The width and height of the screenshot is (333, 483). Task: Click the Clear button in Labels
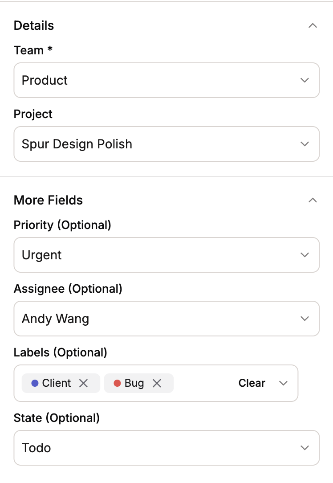(252, 383)
